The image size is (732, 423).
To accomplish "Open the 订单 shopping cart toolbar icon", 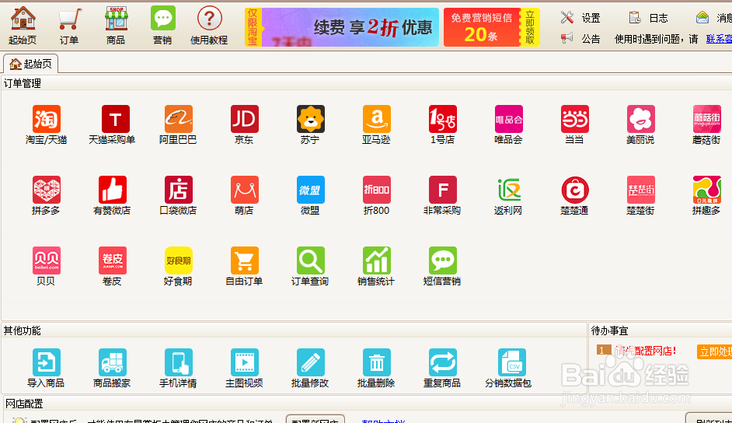I will (x=69, y=25).
